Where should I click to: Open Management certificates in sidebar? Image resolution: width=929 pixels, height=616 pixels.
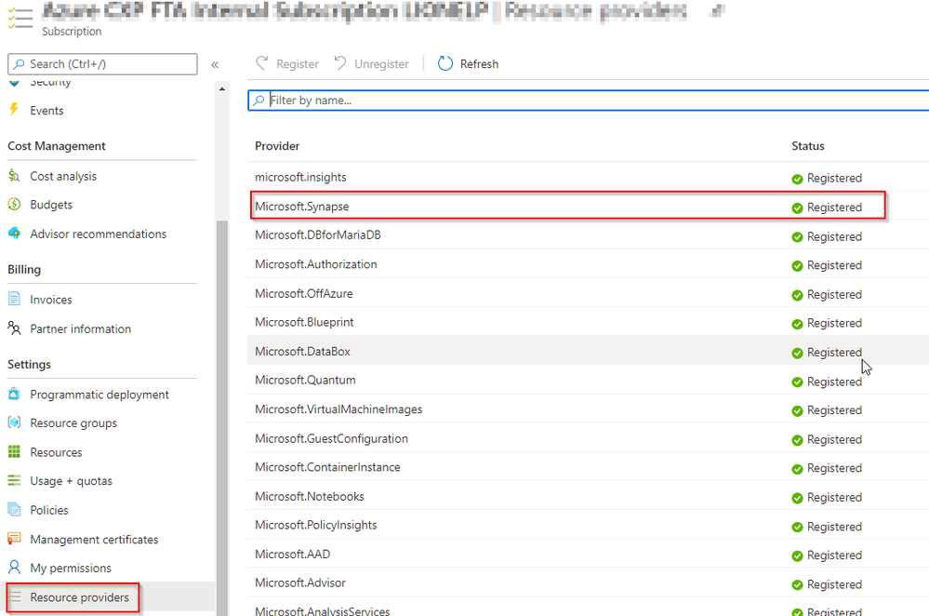[x=94, y=540]
